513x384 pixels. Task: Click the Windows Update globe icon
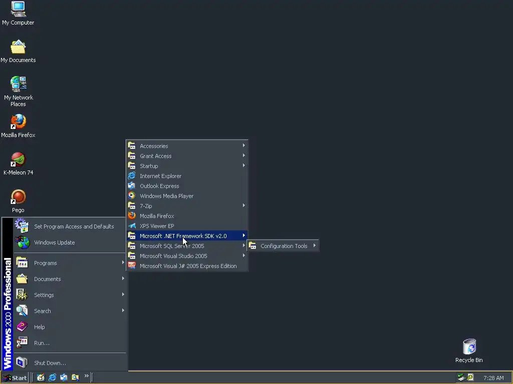click(22, 242)
